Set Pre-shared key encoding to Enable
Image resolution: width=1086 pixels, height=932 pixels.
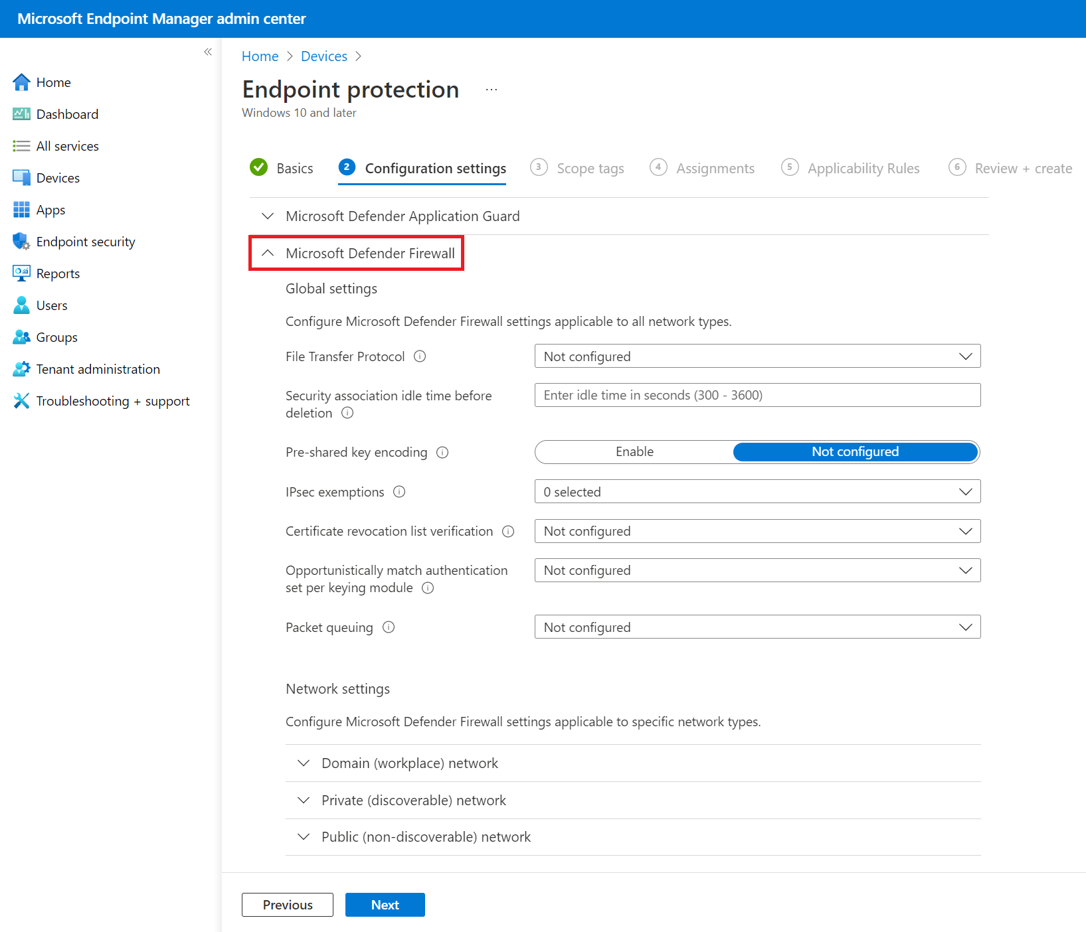(634, 452)
